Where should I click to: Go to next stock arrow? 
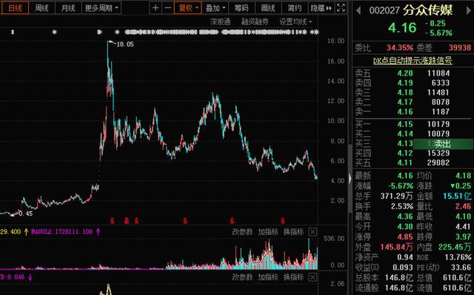pos(469,11)
